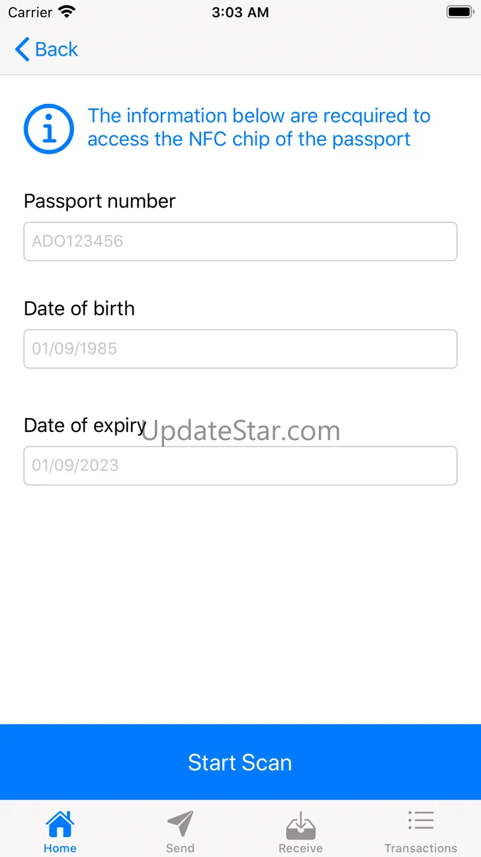481x857 pixels.
Task: Click the Wi-Fi status bar icon
Action: coord(67,12)
